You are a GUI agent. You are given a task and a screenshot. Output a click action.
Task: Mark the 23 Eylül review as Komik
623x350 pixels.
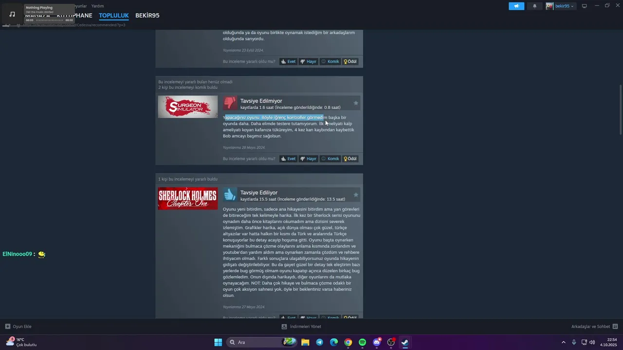330,62
